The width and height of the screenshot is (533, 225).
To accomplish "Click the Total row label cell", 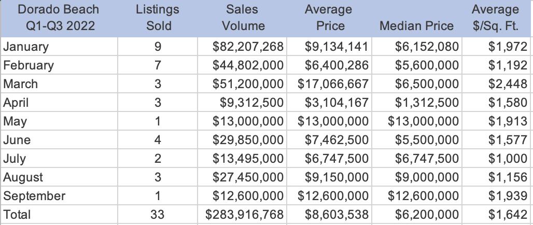I will [59, 215].
